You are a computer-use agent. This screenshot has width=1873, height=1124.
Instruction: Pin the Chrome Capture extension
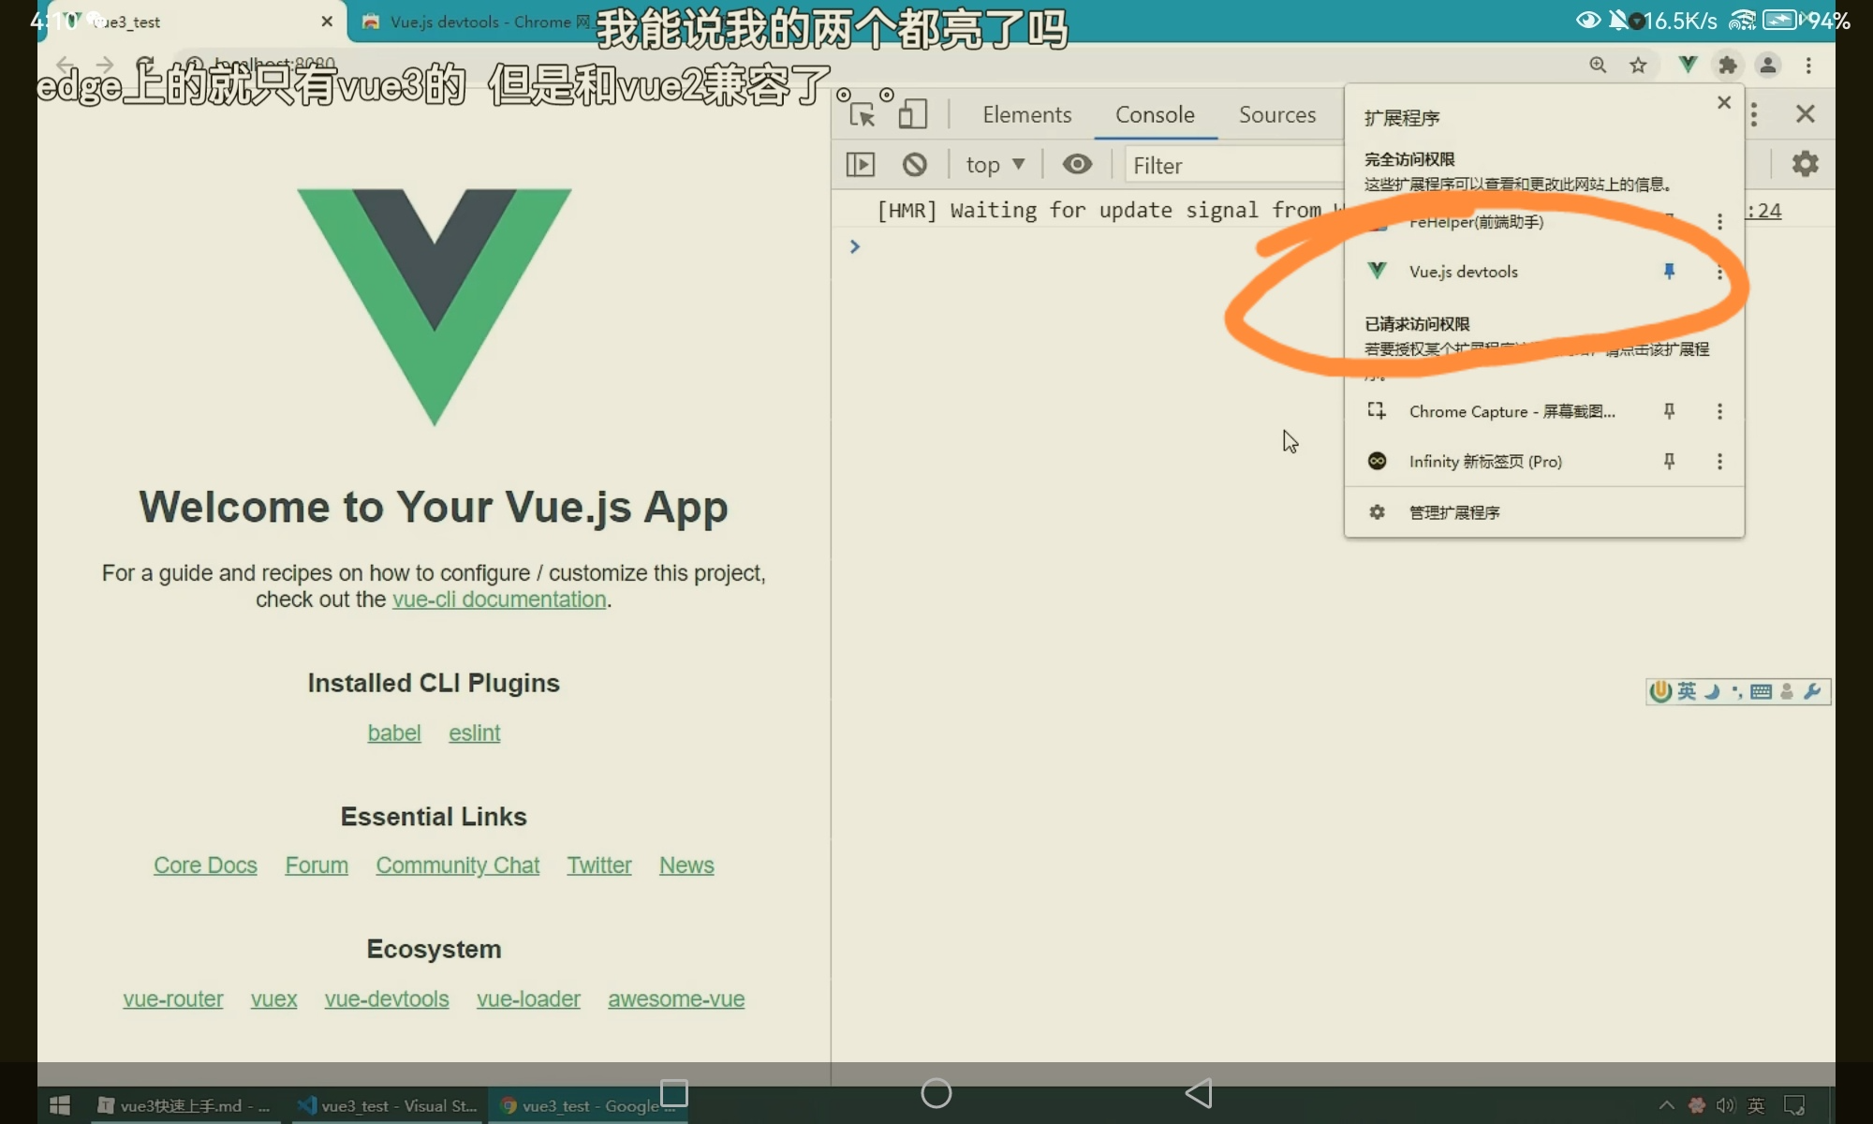click(x=1669, y=411)
